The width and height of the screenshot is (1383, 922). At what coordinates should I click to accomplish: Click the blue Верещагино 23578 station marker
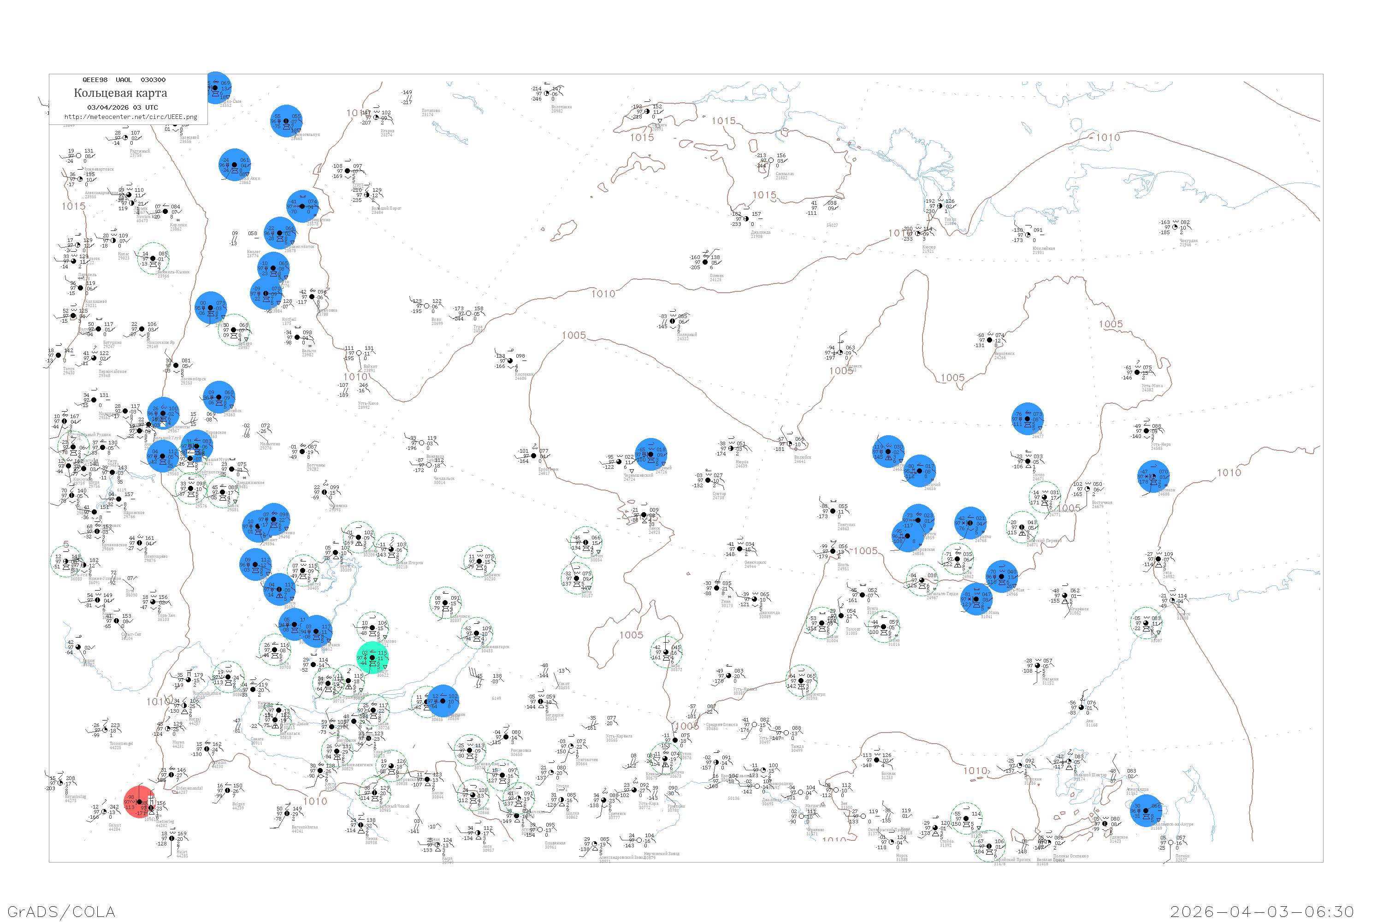(302, 207)
